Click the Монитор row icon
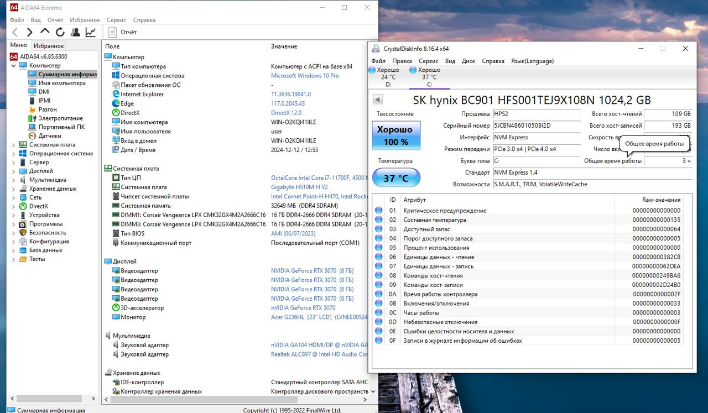The width and height of the screenshot is (708, 413). pyautogui.click(x=116, y=317)
